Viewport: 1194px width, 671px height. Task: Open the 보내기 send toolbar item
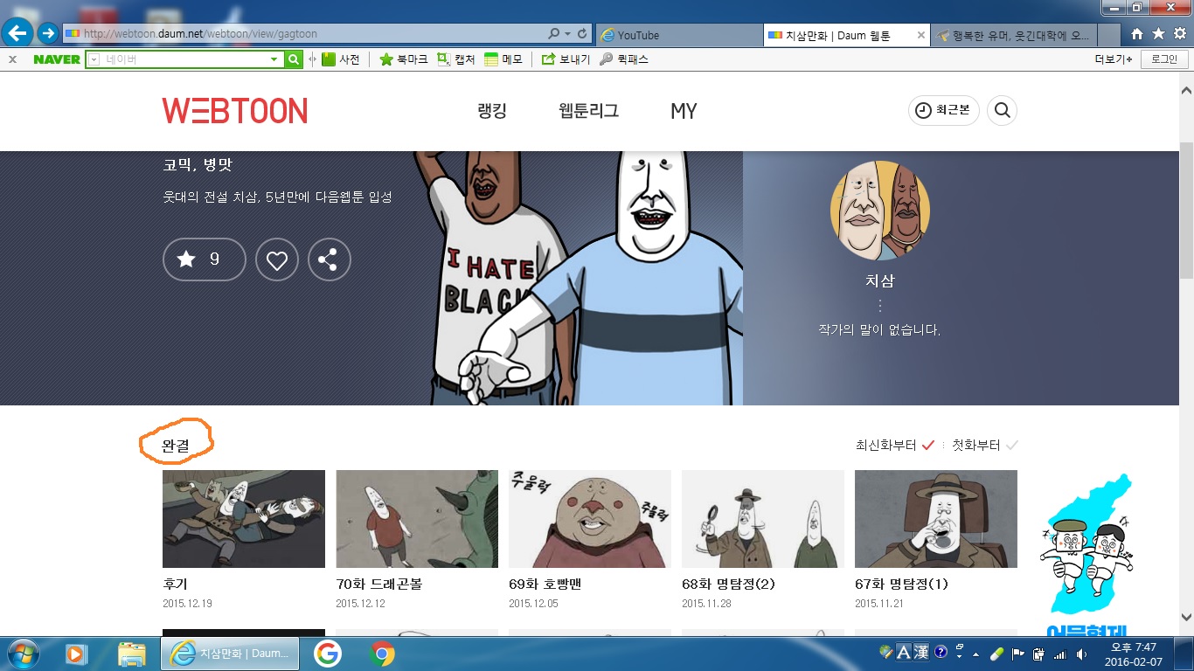(x=566, y=59)
